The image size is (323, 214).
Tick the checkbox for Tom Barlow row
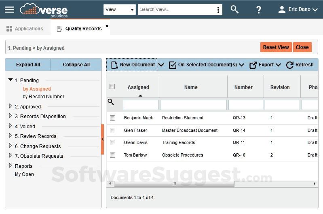coord(112,155)
